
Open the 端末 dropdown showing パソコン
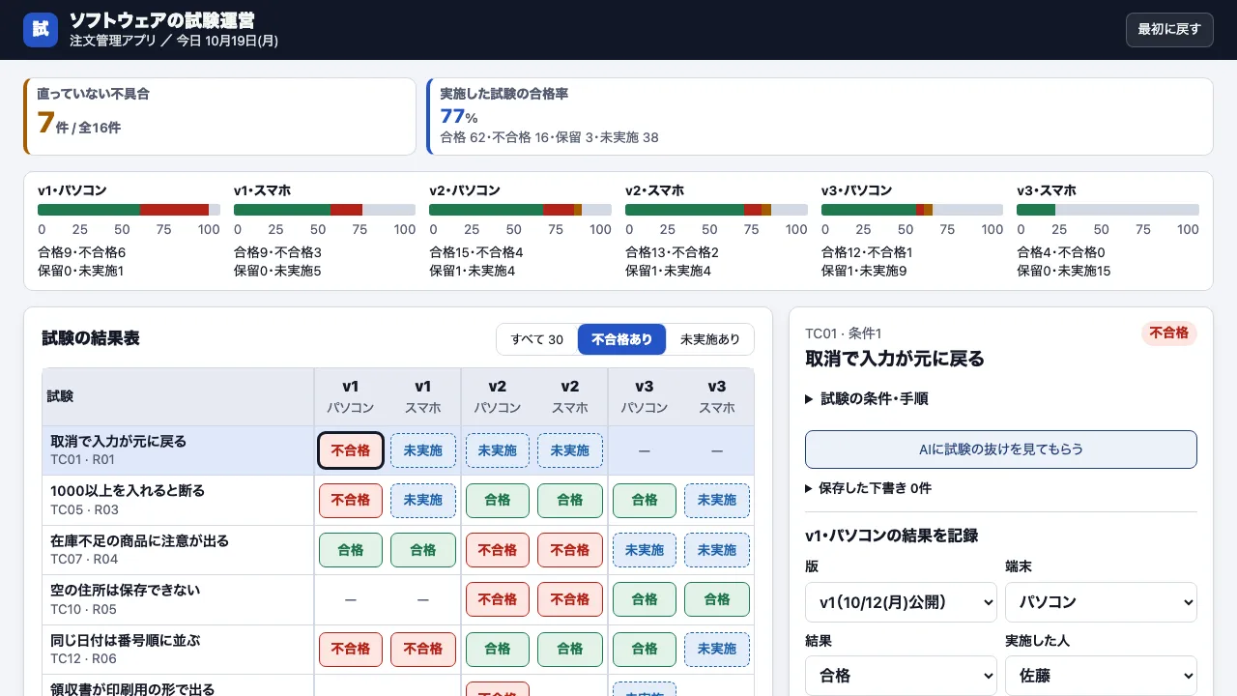coord(1102,602)
